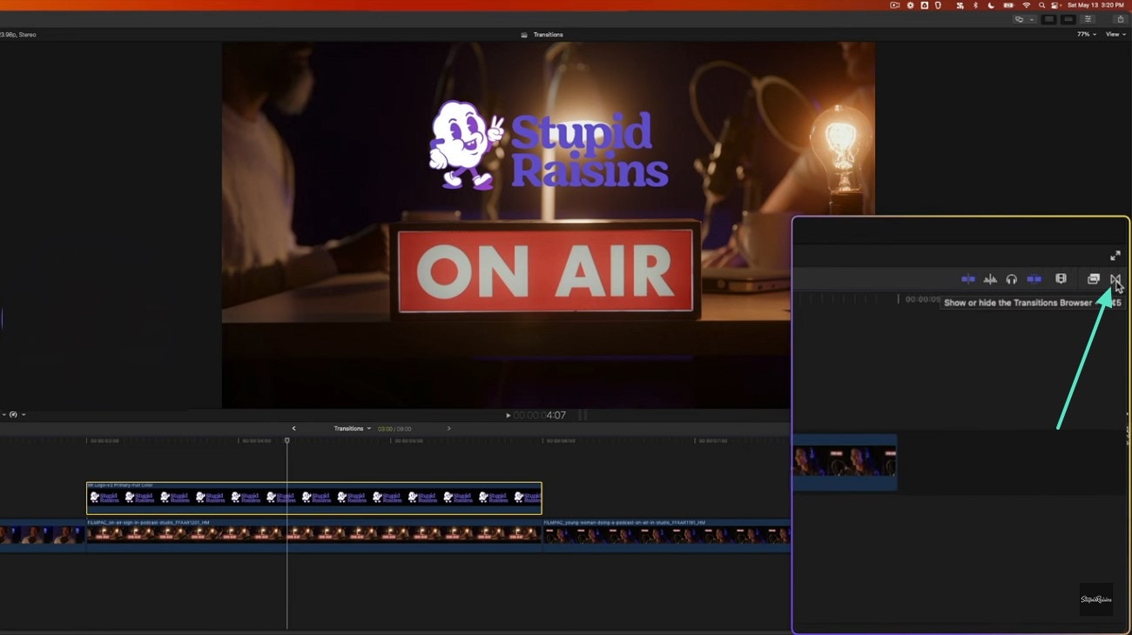Image resolution: width=1132 pixels, height=635 pixels.
Task: Click the Sat May 13 3:20 PM clock
Action: click(x=1095, y=5)
